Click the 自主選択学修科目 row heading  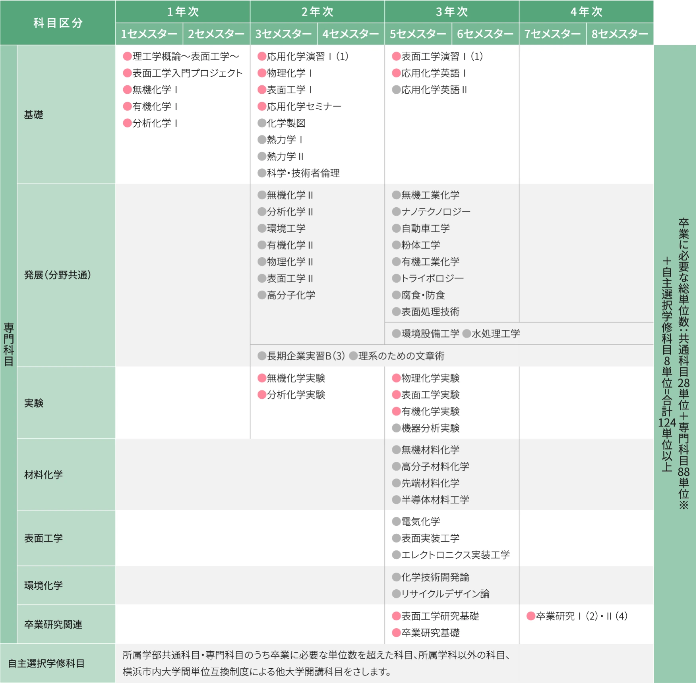tap(46, 663)
